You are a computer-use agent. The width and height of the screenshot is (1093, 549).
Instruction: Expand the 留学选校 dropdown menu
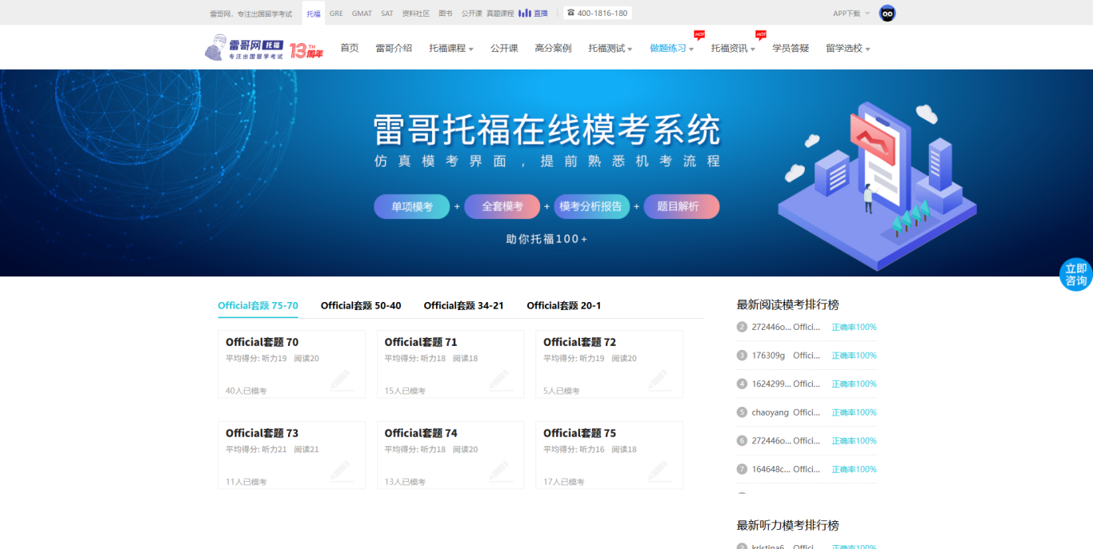pos(847,49)
